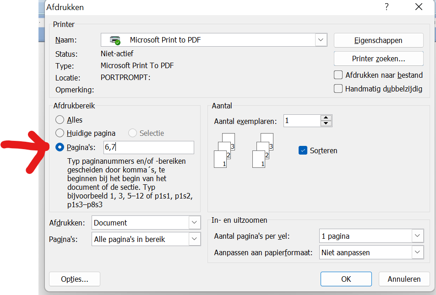Expand the Afdrukken Document dropdown
Image resolution: width=436 pixels, height=295 pixels.
pos(194,223)
